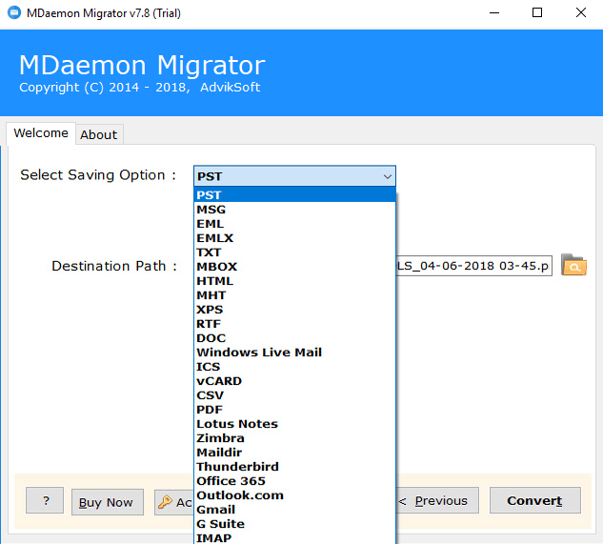The height and width of the screenshot is (544, 603).
Task: Choose the MHT format option
Action: click(x=294, y=295)
